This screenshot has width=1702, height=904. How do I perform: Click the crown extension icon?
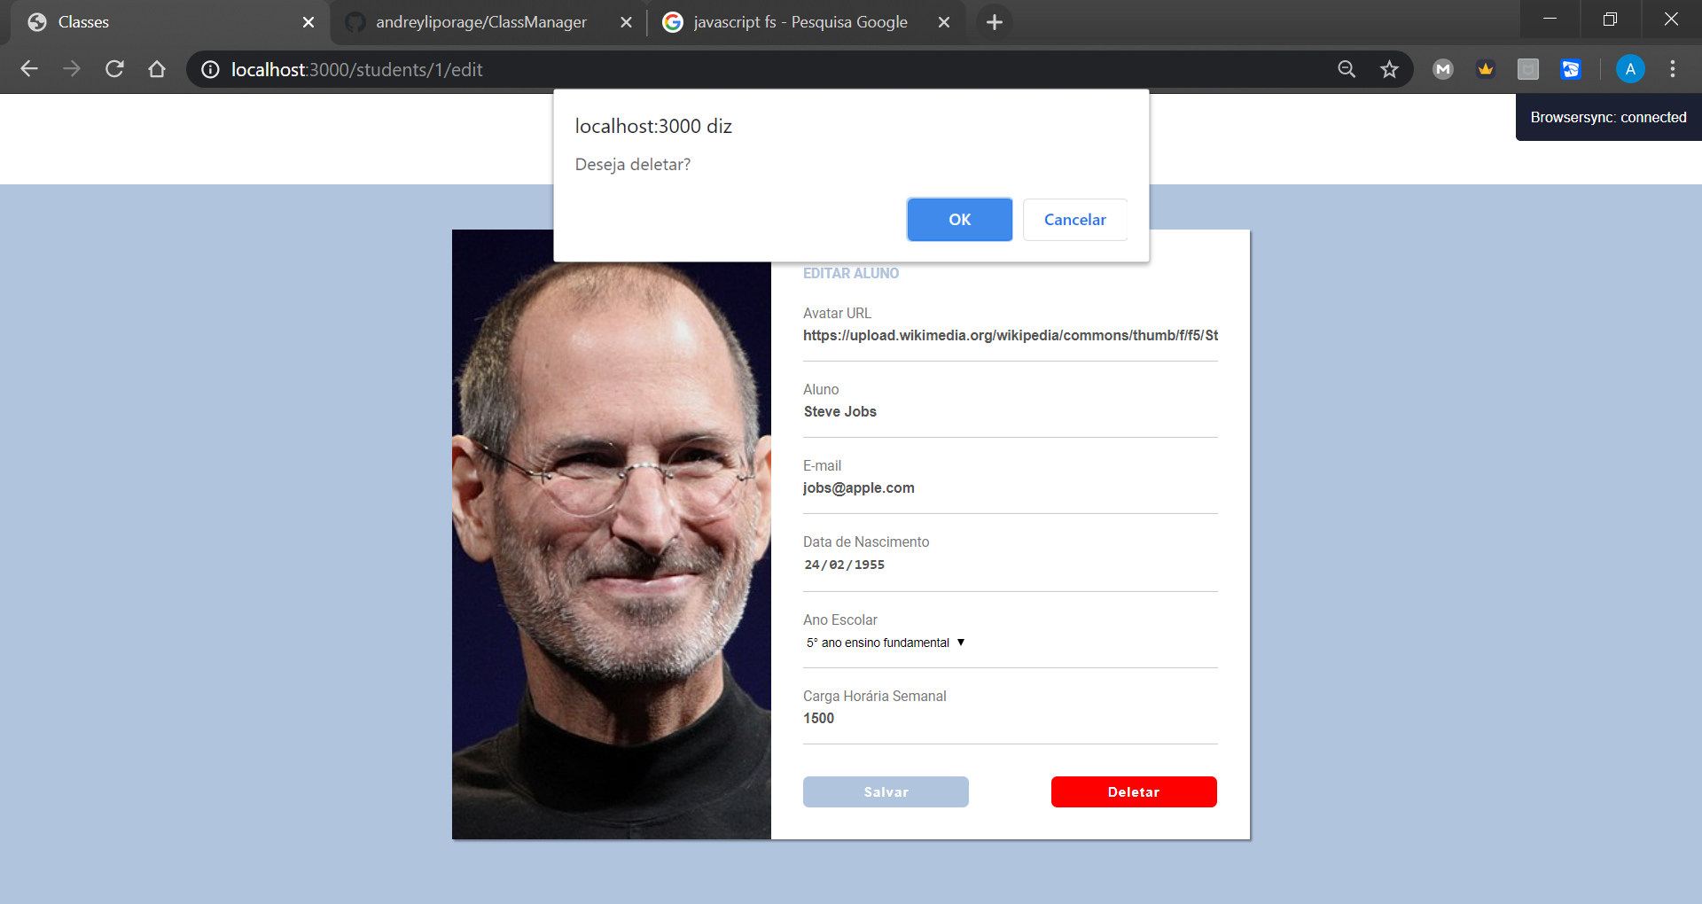[1485, 68]
